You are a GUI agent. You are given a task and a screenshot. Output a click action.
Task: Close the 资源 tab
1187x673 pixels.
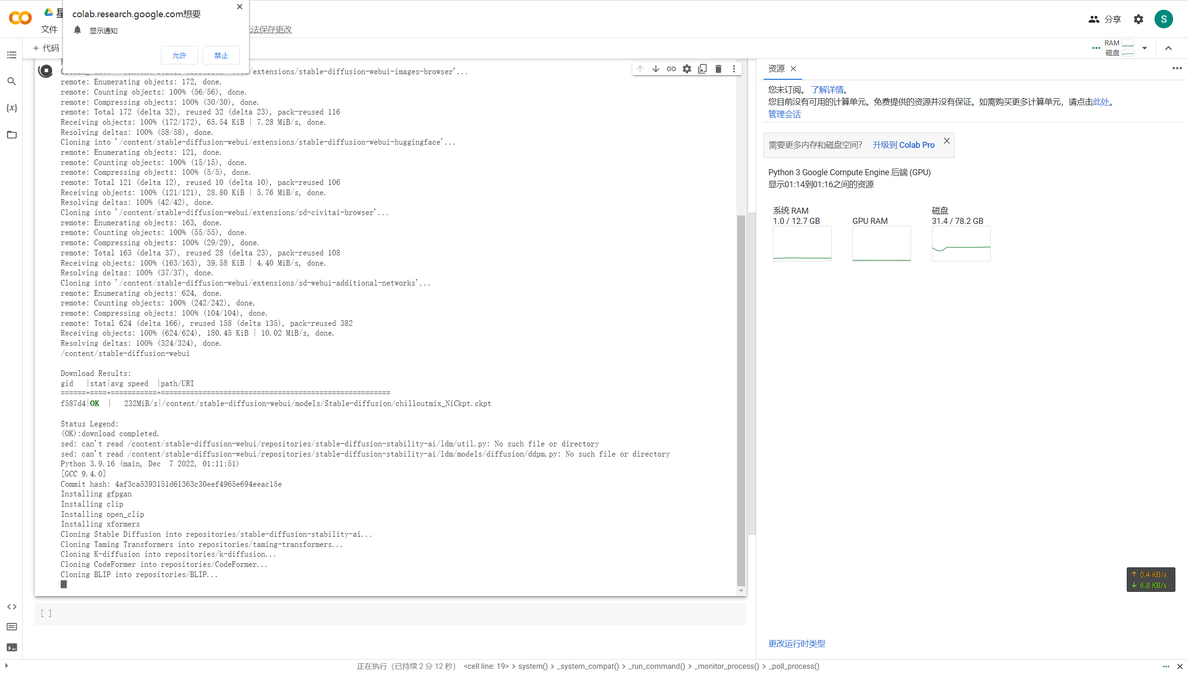click(793, 69)
